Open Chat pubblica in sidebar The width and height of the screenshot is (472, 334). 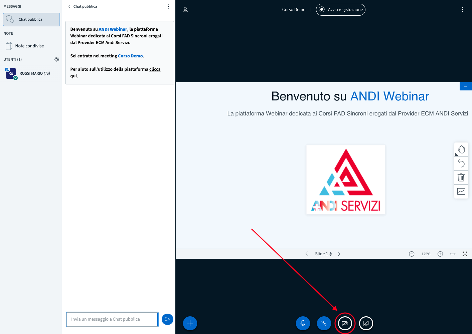pyautogui.click(x=31, y=19)
